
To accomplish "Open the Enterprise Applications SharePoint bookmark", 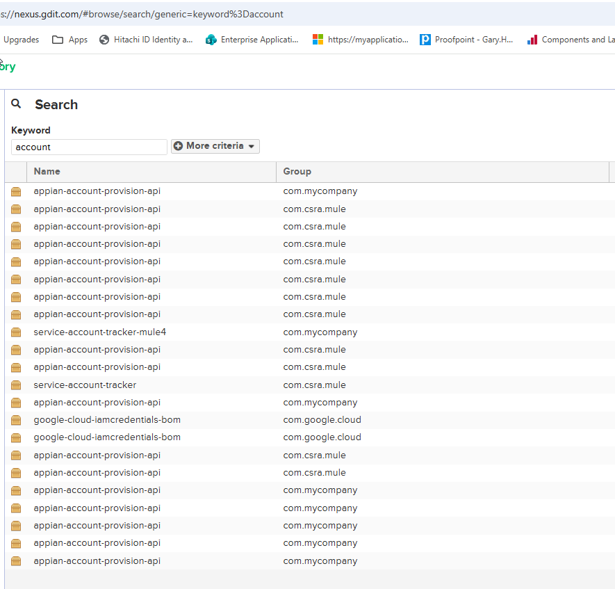I will click(252, 40).
